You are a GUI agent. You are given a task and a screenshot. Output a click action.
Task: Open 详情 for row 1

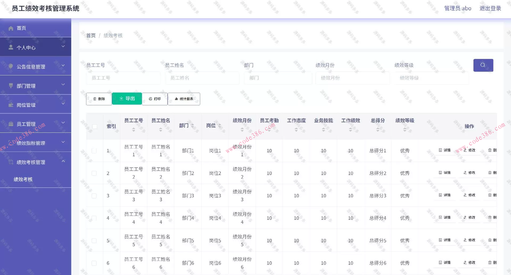pyautogui.click(x=445, y=150)
